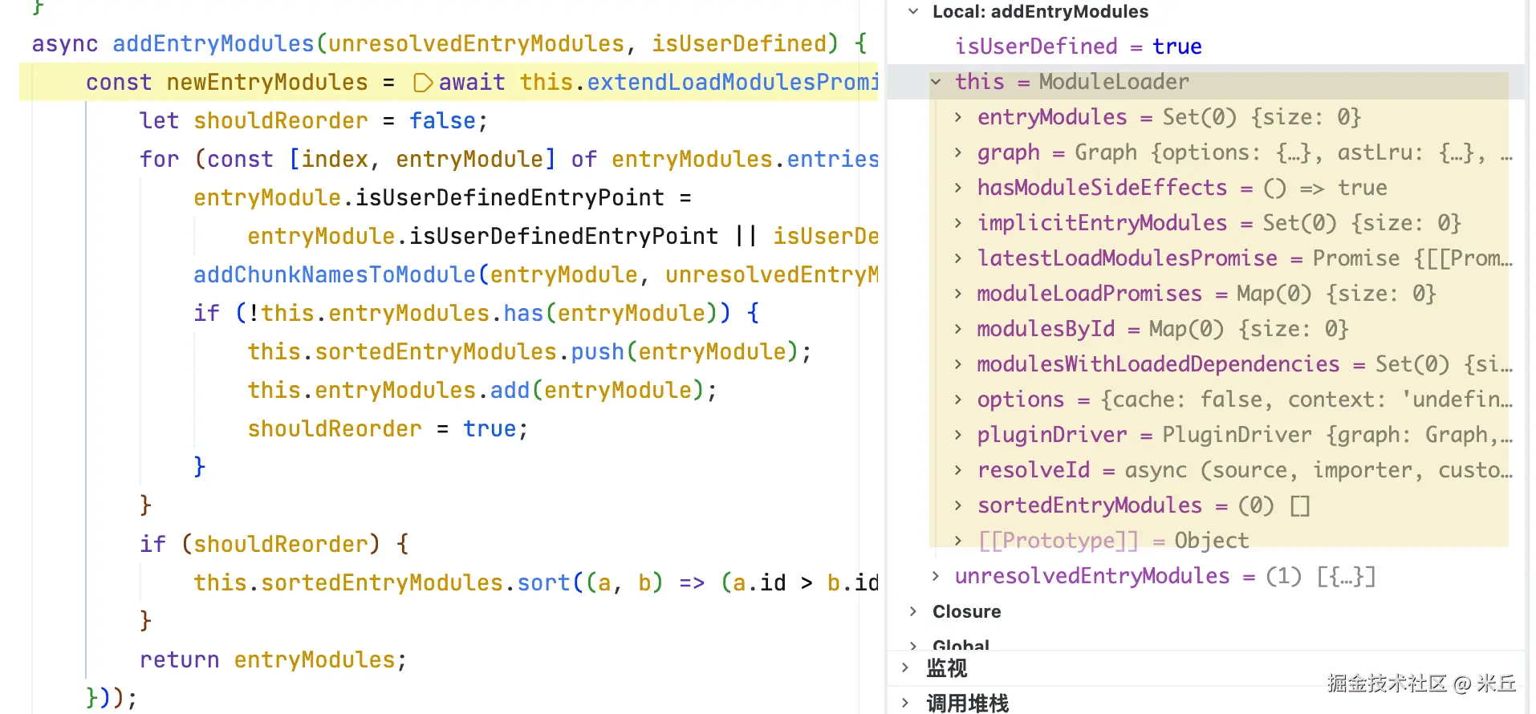The image size is (1536, 714).
Task: Click 'shouldReorder = true;' code line
Action: pyautogui.click(x=388, y=428)
